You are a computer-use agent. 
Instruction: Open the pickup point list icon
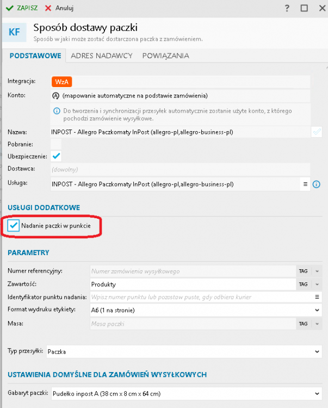pyautogui.click(x=317, y=297)
